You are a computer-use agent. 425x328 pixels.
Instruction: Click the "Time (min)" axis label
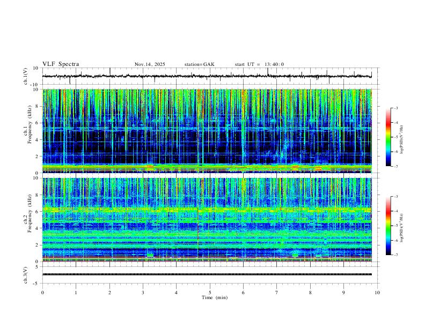tap(215, 297)
